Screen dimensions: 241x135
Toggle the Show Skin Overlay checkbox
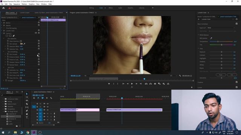coord(21,78)
